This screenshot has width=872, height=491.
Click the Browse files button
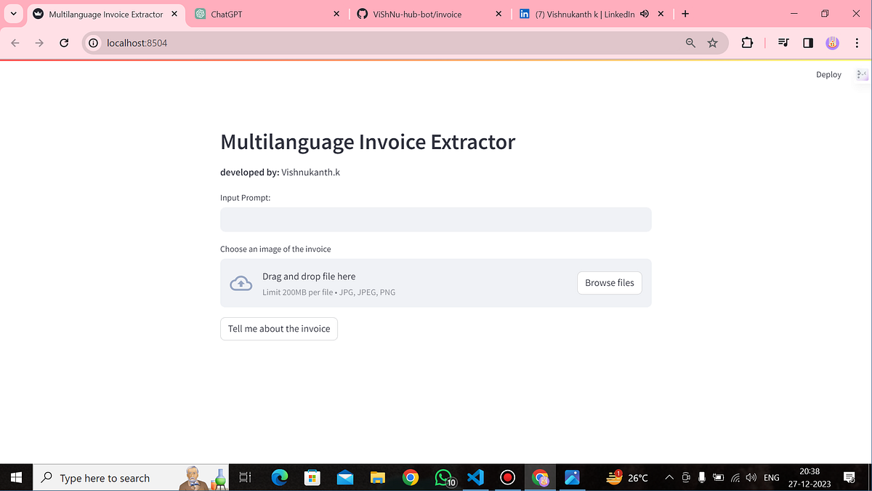tap(610, 283)
